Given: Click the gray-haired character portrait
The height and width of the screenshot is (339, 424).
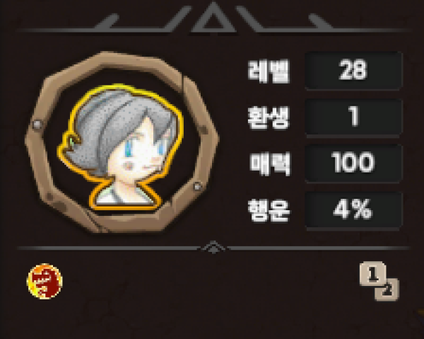Looking at the screenshot, I should (121, 148).
